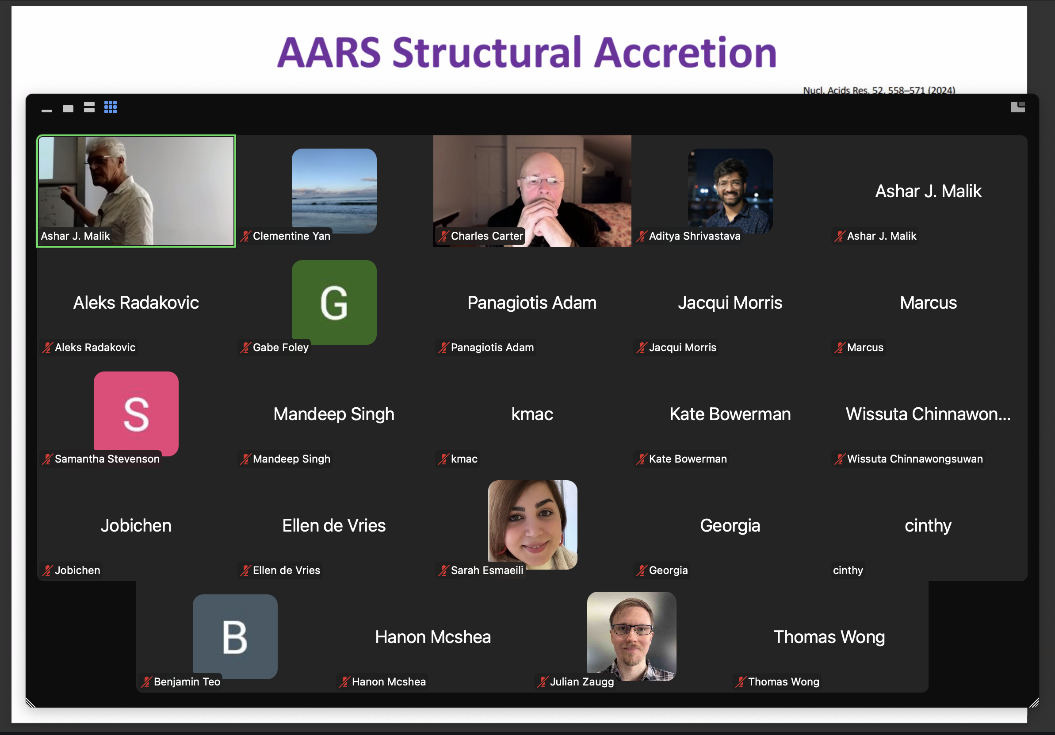Screen dimensions: 1055x735
Task: Select the active speaker video tile
Action: coord(136,191)
